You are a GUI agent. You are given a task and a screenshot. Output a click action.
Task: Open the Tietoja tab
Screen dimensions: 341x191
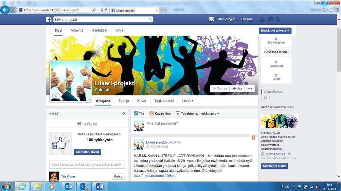[124, 101]
